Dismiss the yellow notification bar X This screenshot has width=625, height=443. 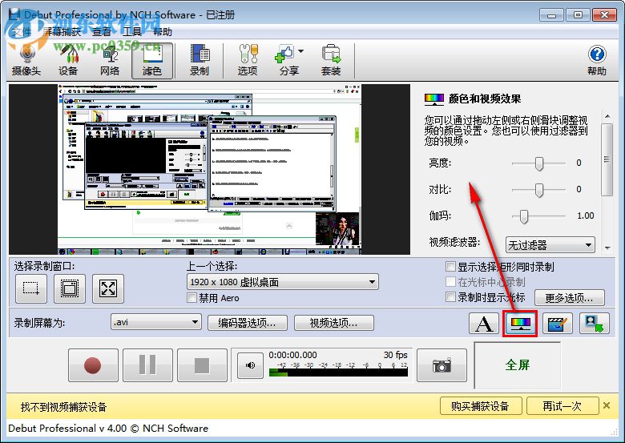click(x=607, y=405)
